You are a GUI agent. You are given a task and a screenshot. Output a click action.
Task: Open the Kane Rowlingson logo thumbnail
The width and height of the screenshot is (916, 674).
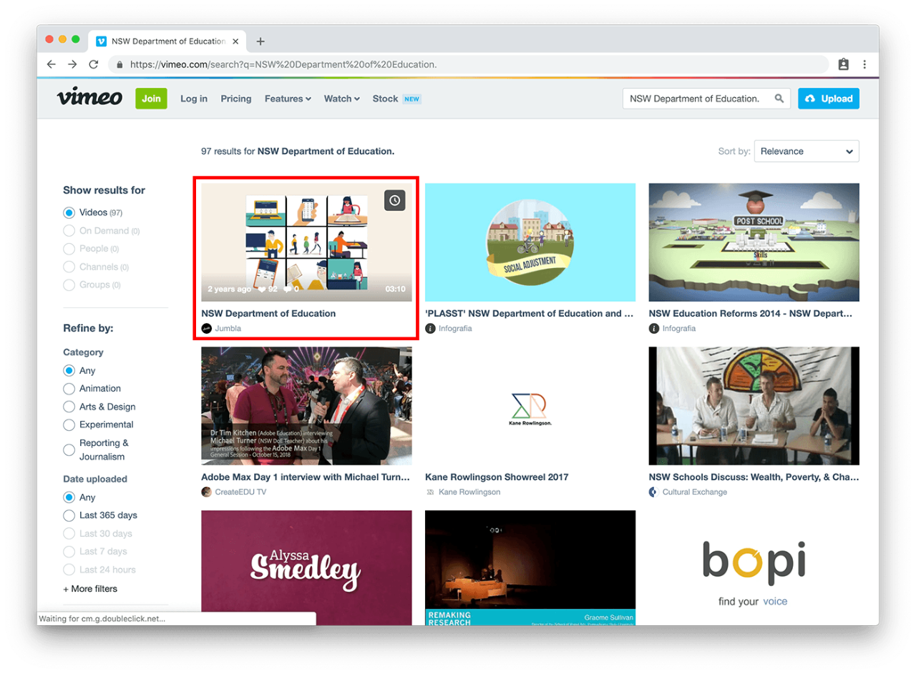530,406
